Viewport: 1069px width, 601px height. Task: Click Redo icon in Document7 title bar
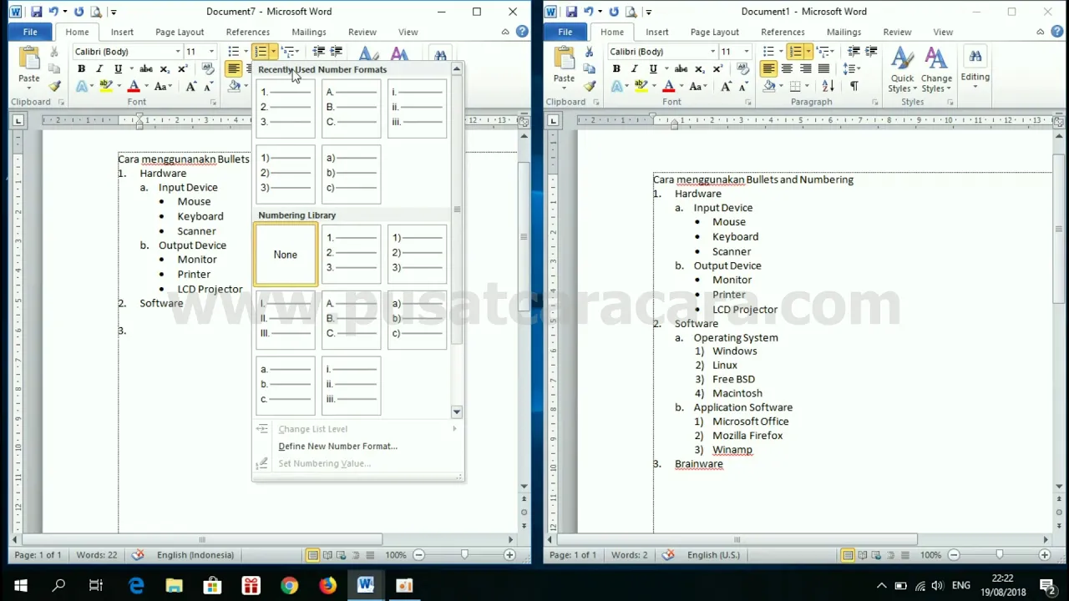(79, 12)
